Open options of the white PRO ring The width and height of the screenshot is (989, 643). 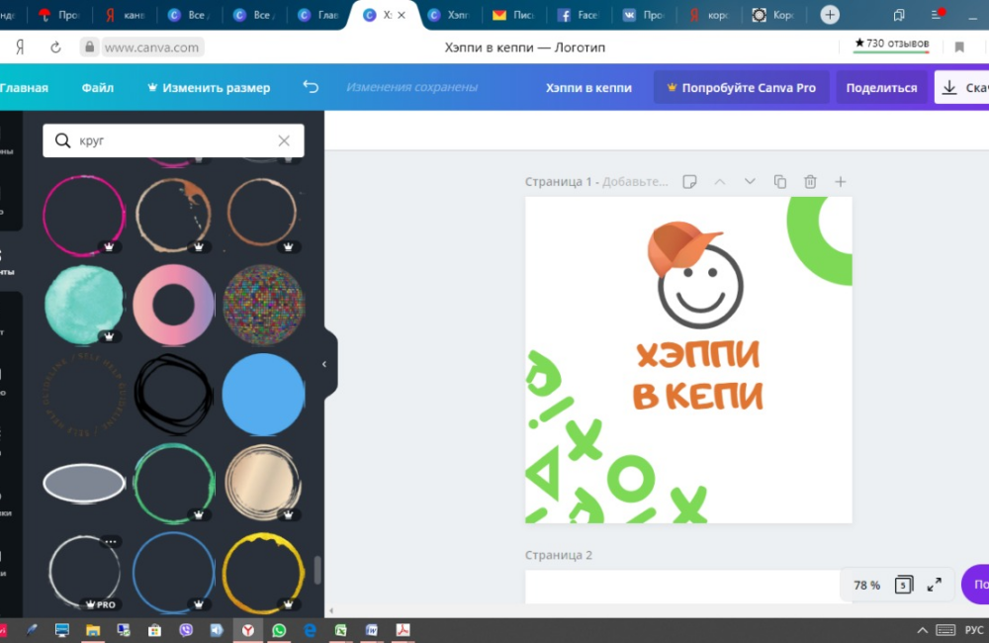111,541
